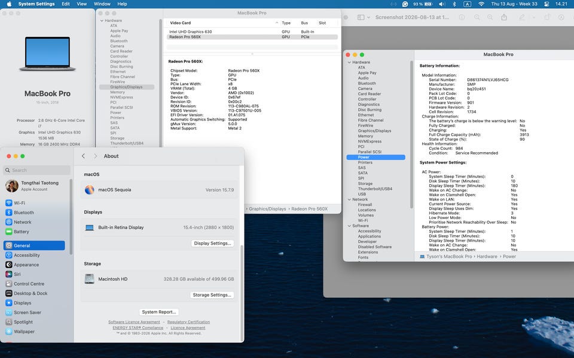Click the System Settings Search field

point(37,170)
